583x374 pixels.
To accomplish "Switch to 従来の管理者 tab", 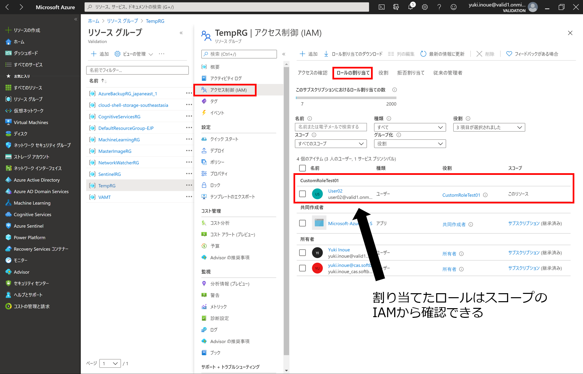I will pos(448,73).
